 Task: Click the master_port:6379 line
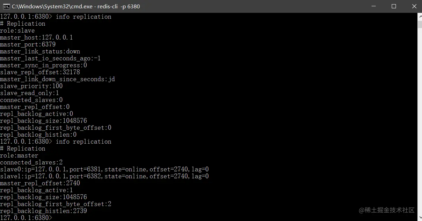(28, 44)
